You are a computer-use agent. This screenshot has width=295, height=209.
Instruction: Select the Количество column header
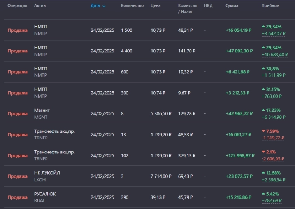pos(132,6)
